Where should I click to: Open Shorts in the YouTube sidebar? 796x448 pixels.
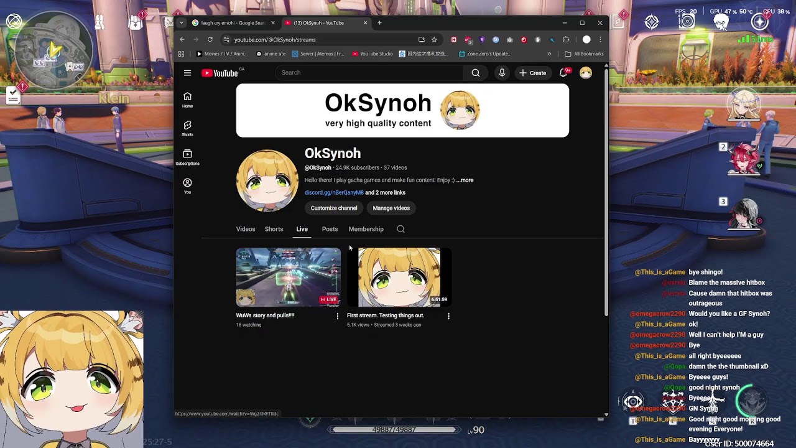pyautogui.click(x=187, y=129)
